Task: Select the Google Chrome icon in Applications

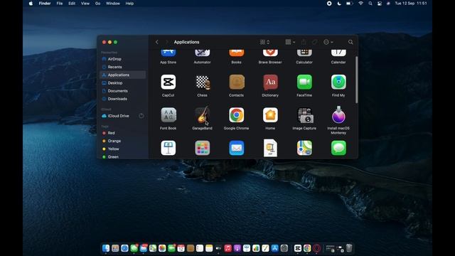Action: [x=237, y=115]
